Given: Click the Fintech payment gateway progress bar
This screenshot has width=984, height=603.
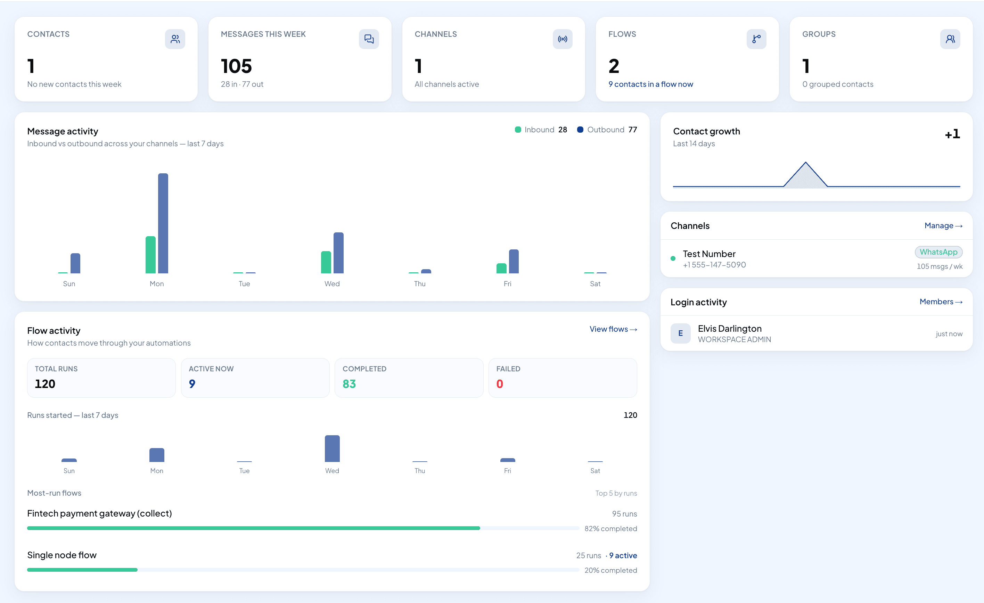Looking at the screenshot, I should [303, 528].
